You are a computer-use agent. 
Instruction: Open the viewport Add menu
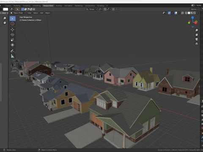click(x=41, y=13)
